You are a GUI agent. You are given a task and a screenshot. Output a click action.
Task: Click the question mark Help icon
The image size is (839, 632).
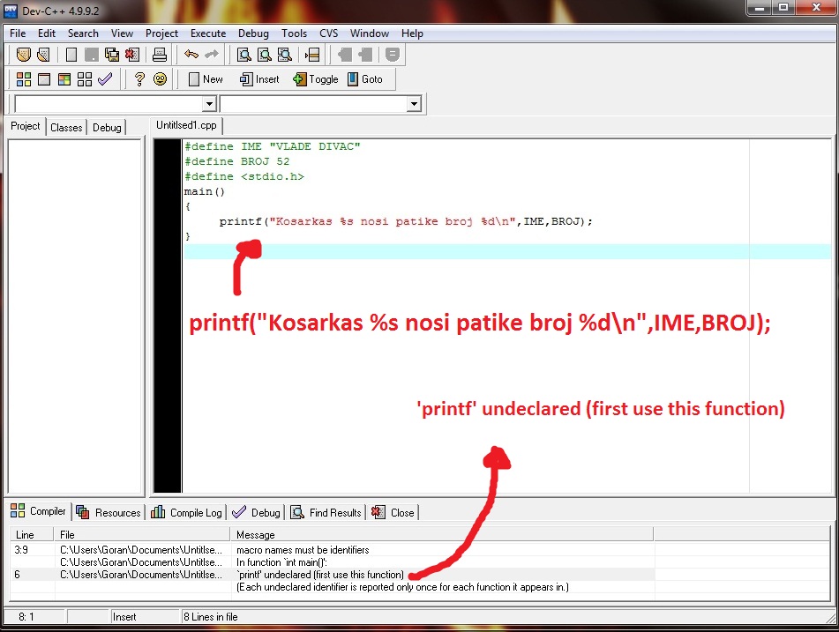pyautogui.click(x=139, y=79)
